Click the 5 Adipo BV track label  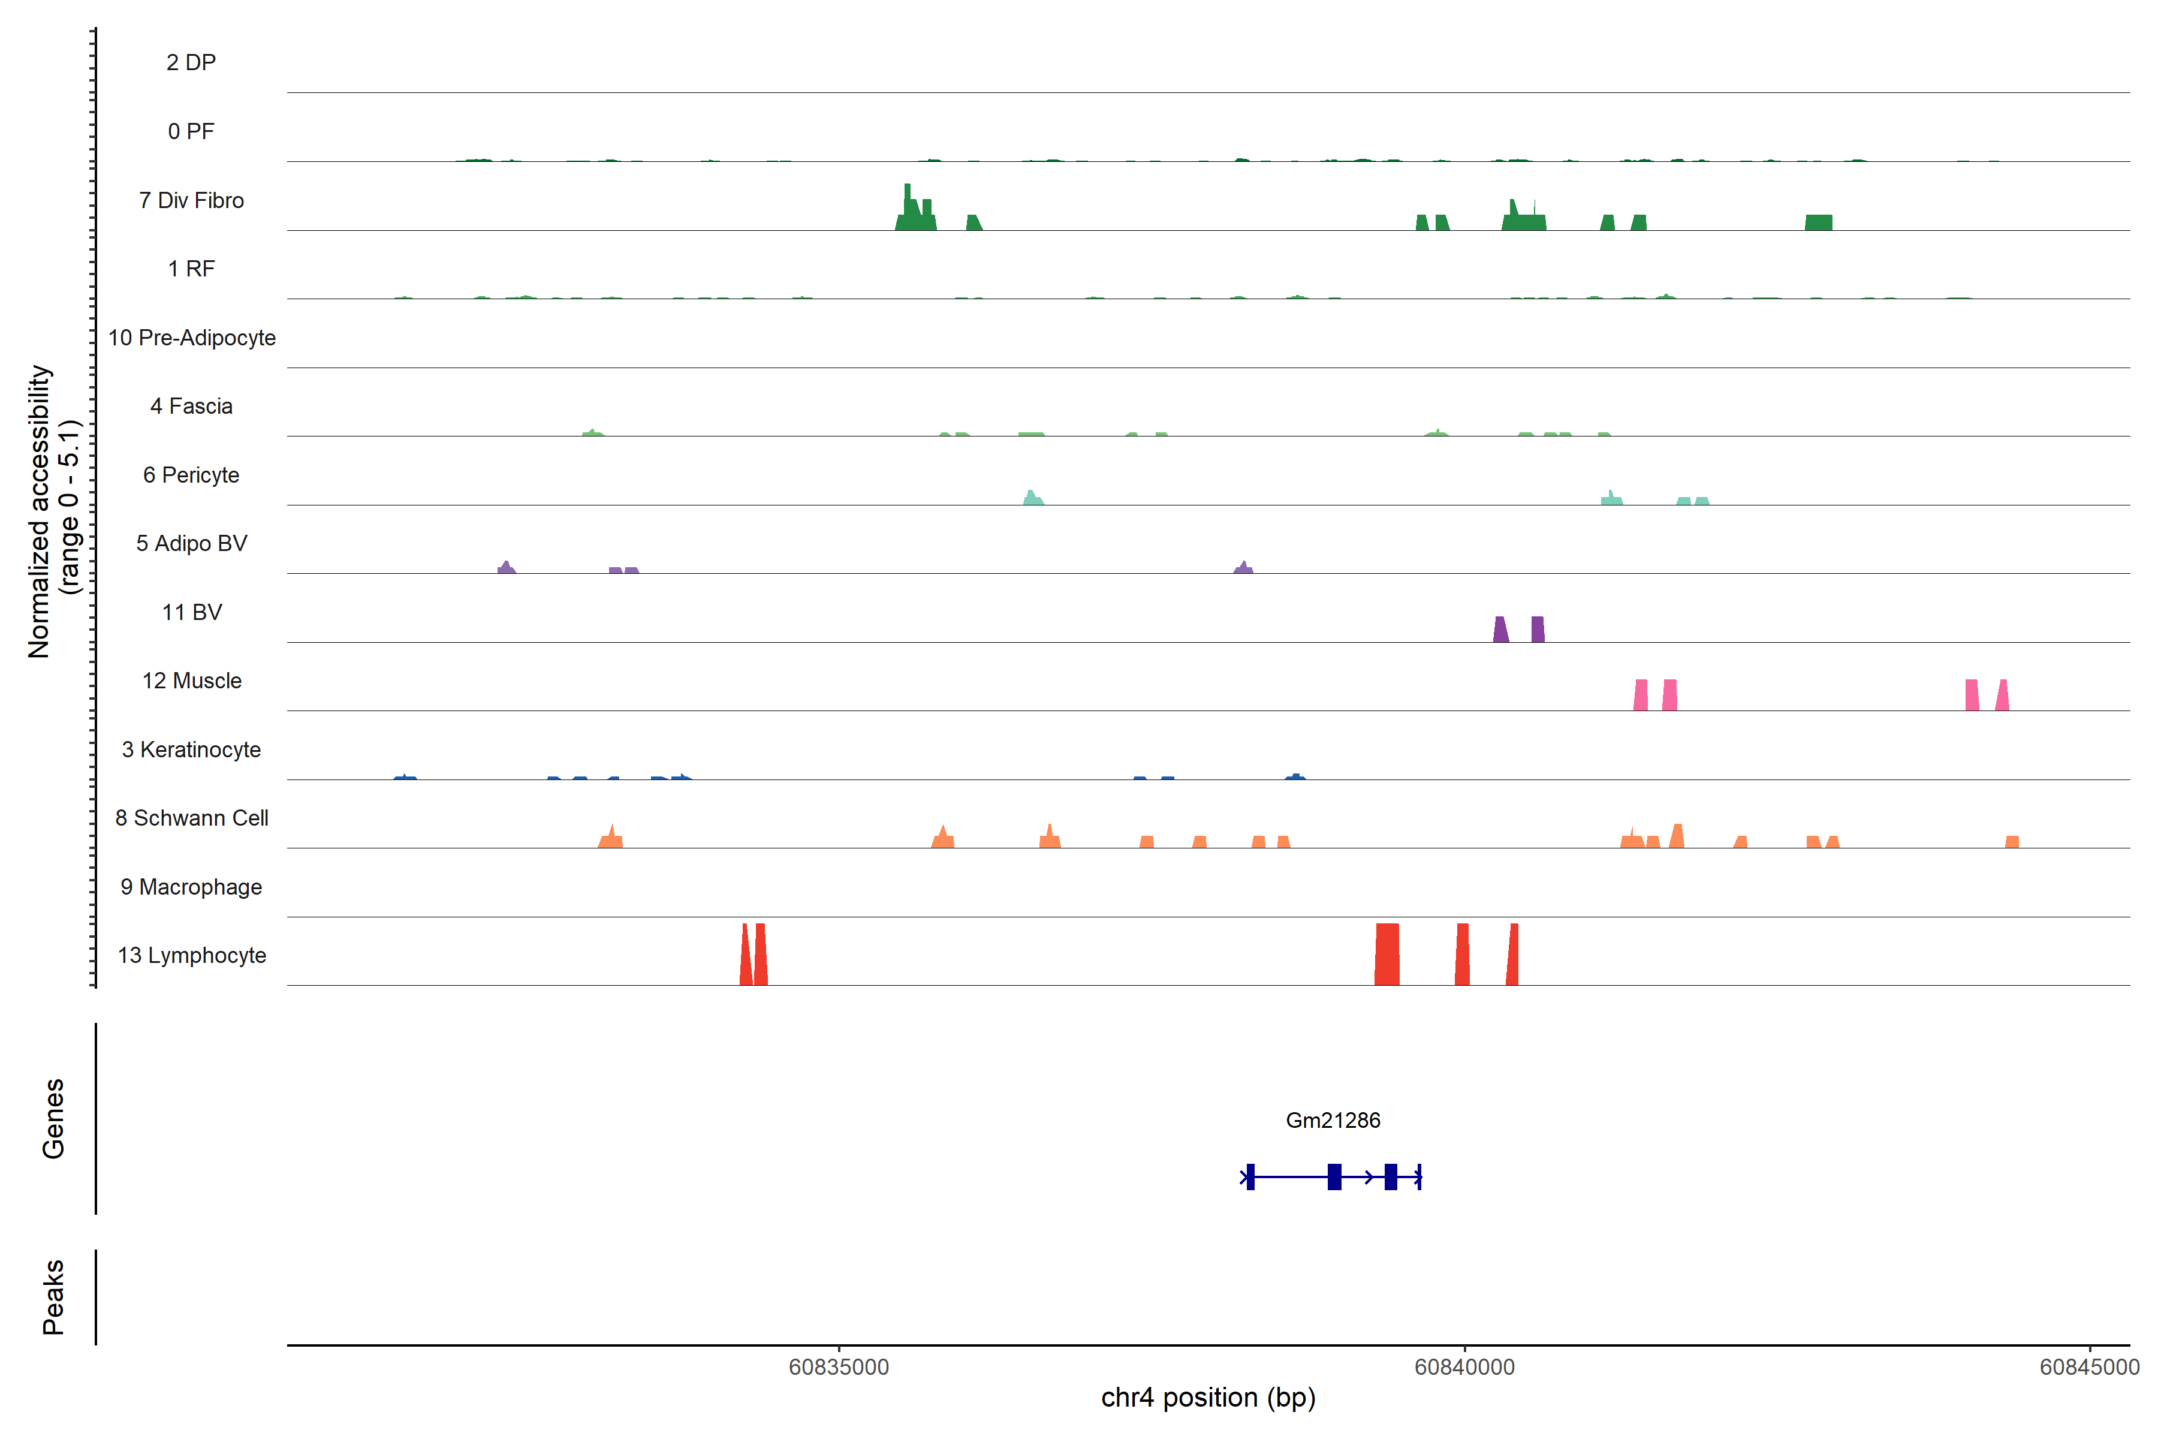pos(191,543)
